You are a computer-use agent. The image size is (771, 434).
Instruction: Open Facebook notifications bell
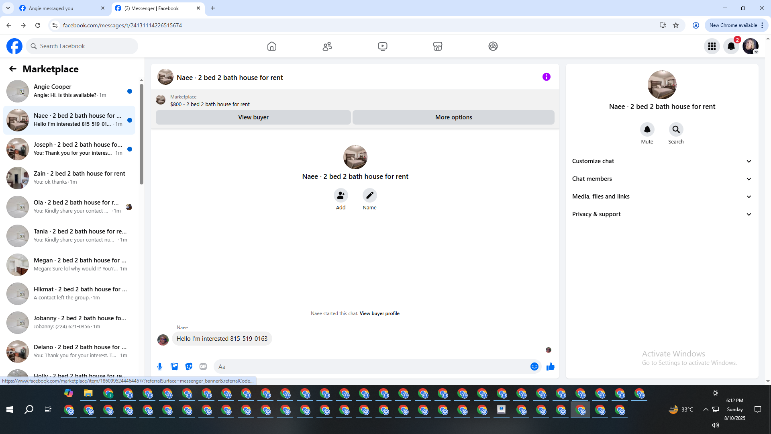[731, 46]
